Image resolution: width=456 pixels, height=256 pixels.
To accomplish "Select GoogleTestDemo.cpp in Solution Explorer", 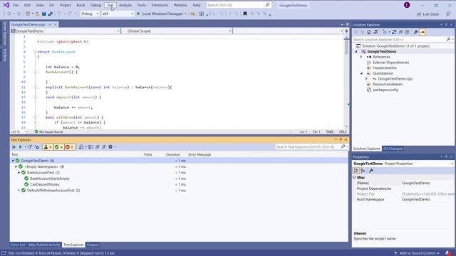I will click(395, 79).
